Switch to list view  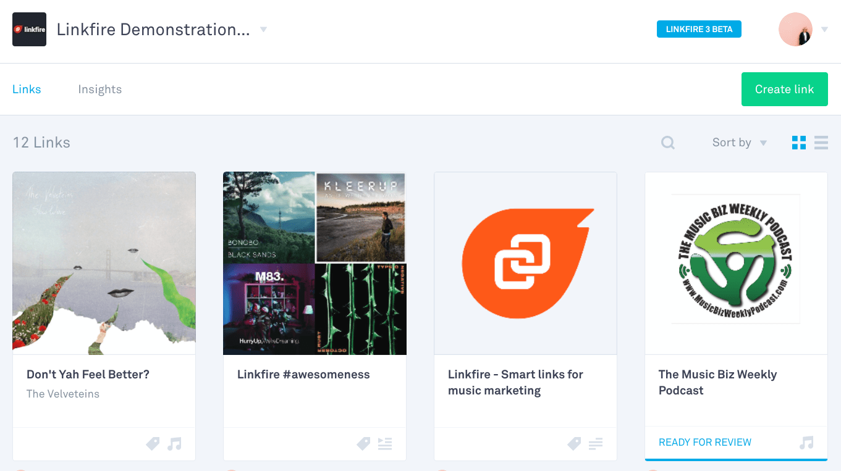(821, 143)
